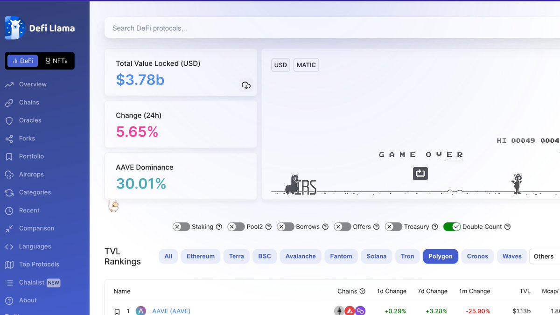Sort by TVL column header

click(x=525, y=291)
